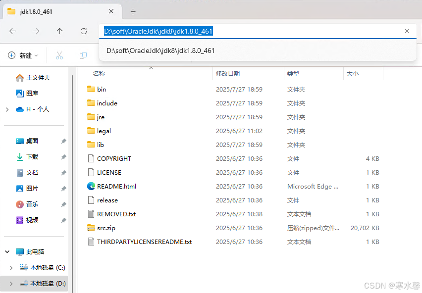422x293 pixels.
Task: Open 视频 (Videos) quick access
Action: coord(27,220)
